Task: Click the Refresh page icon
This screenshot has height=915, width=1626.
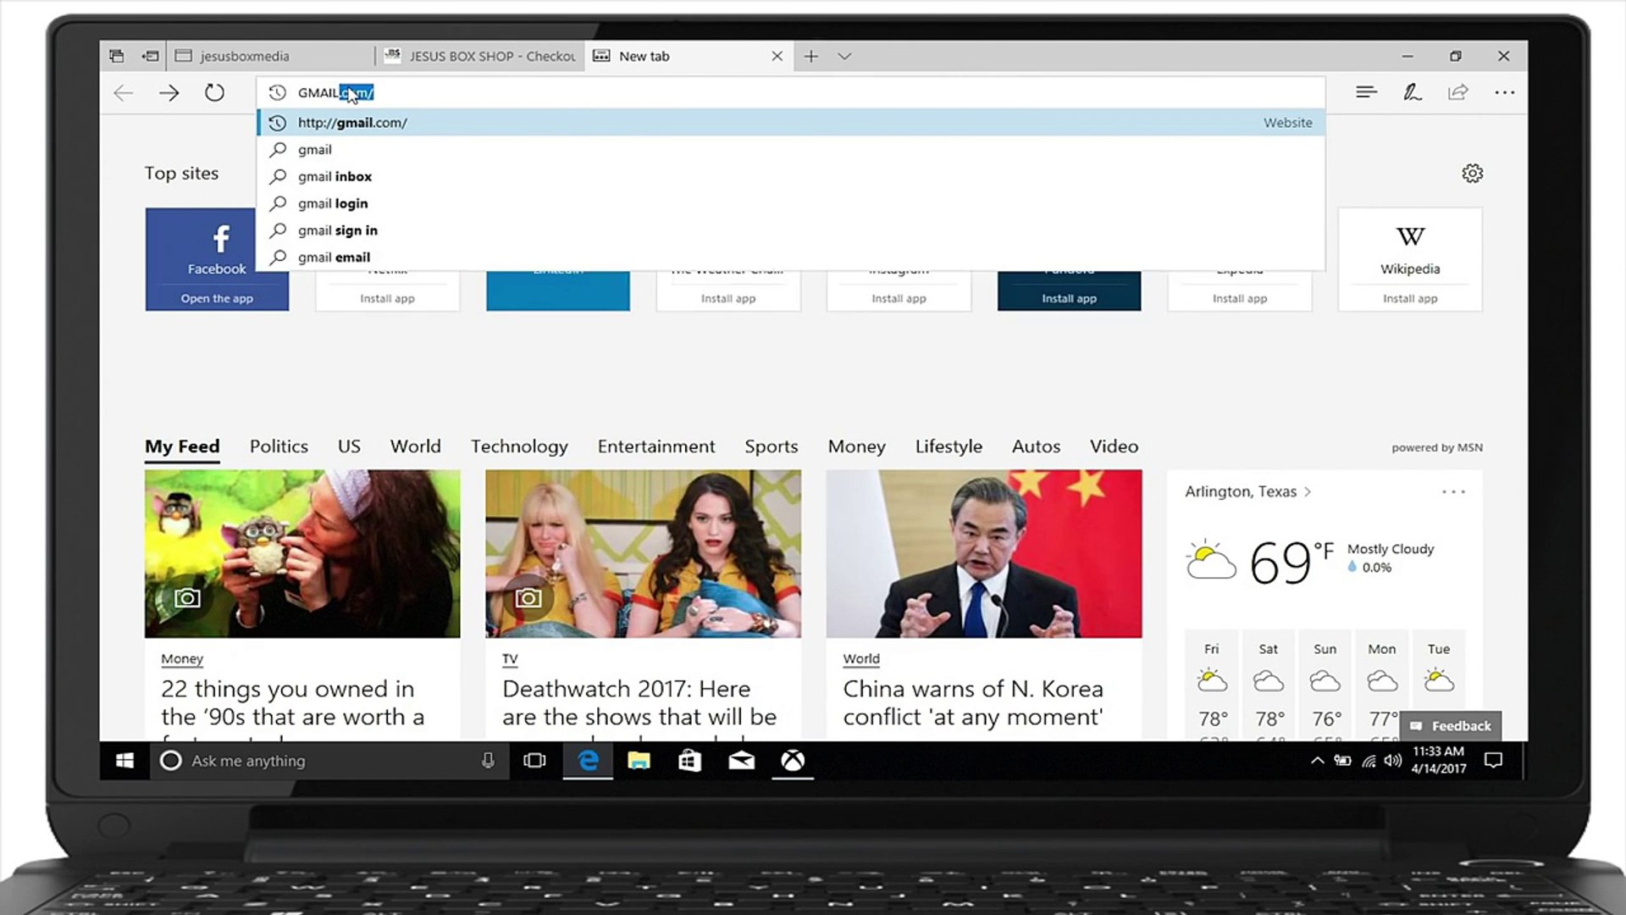Action: [x=214, y=92]
